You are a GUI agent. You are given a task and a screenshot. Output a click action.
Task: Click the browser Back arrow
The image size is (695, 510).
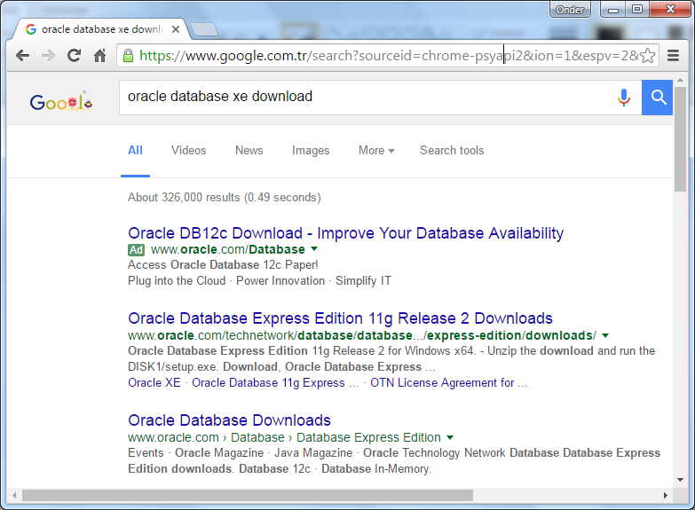[22, 55]
